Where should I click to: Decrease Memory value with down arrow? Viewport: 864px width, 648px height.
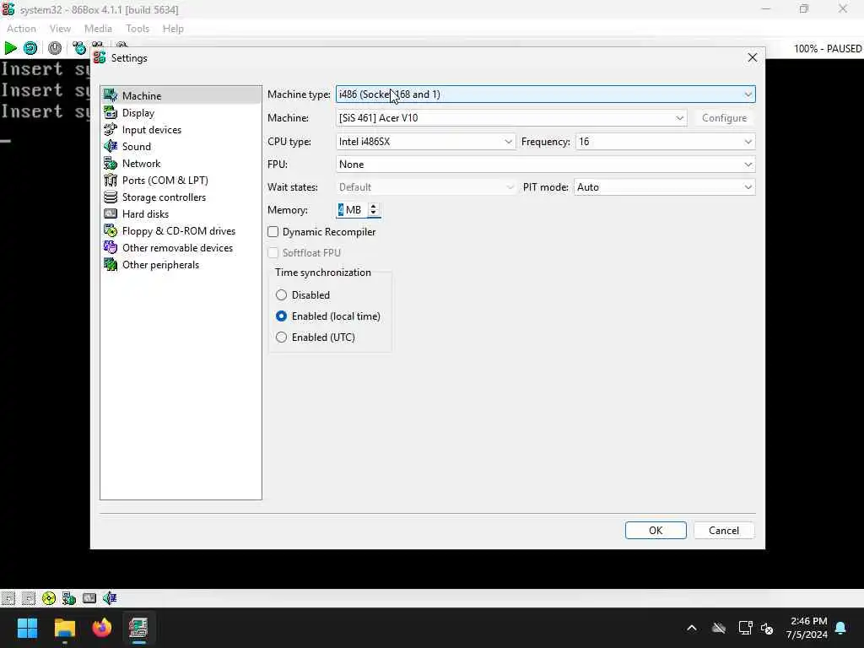click(374, 213)
